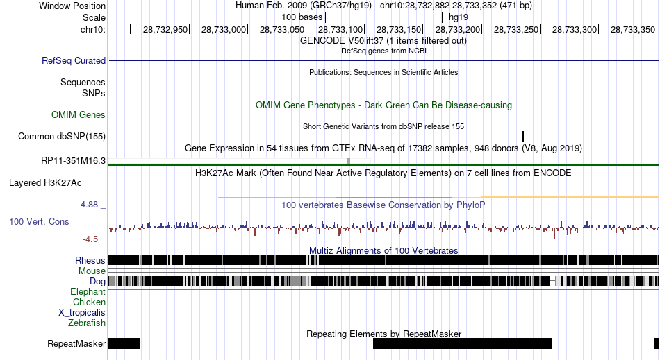The width and height of the screenshot is (660, 360).
Task: Click the Scale row label
Action: (94, 17)
